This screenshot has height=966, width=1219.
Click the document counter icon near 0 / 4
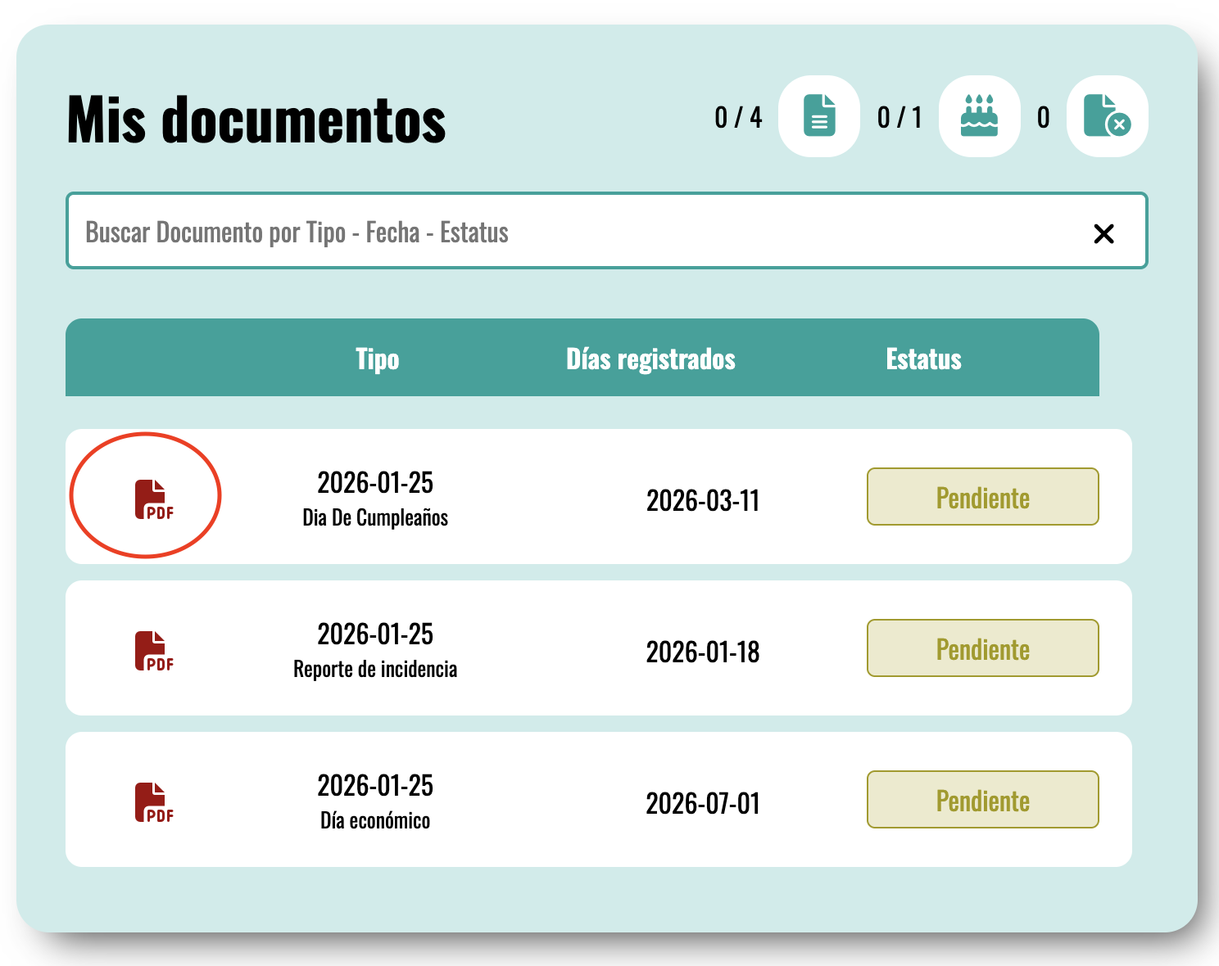818,116
